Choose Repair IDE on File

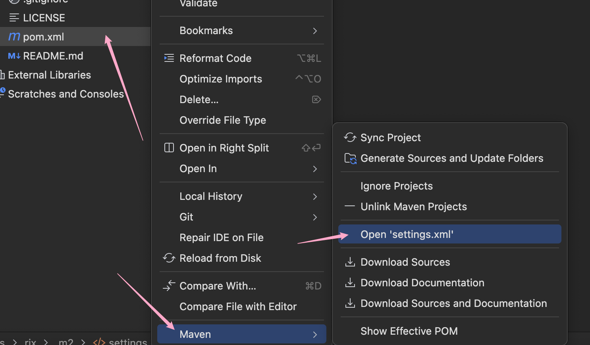tap(242, 238)
